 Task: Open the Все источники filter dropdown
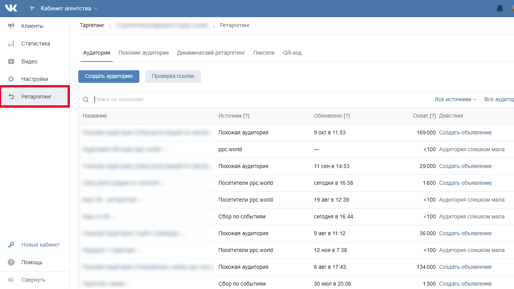coord(455,99)
